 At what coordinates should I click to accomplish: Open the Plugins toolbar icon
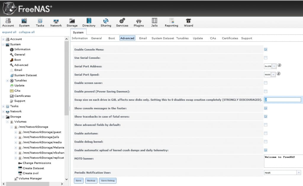(139, 22)
